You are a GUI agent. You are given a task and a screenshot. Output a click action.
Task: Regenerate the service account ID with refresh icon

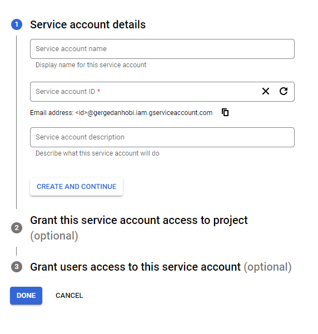[x=284, y=91]
